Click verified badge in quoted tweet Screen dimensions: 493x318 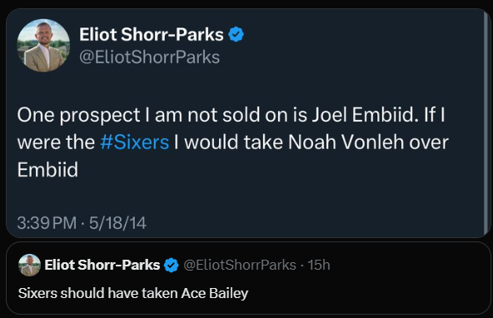pos(172,266)
